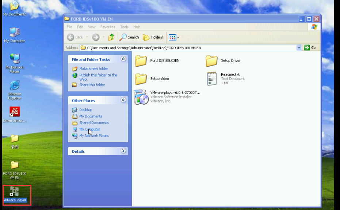The height and width of the screenshot is (210, 340).
Task: Expand the Details panel
Action: (123, 151)
